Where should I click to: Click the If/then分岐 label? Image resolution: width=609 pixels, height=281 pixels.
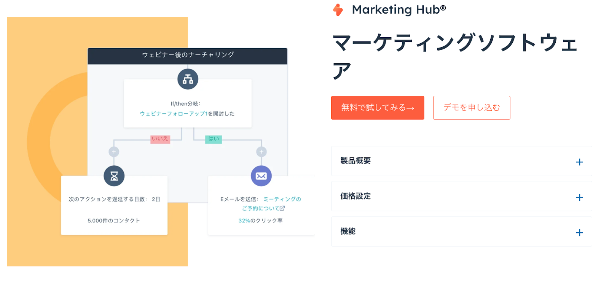(x=185, y=104)
